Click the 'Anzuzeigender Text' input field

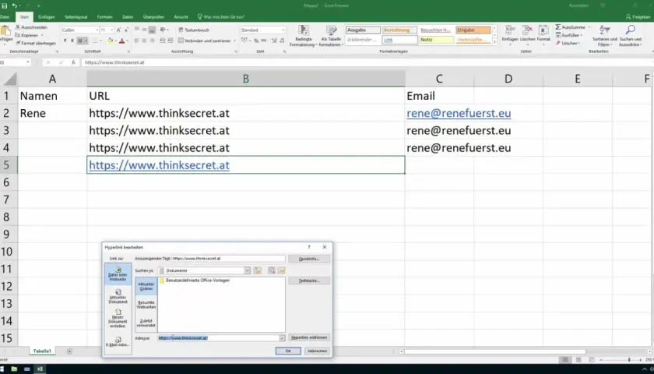[x=228, y=259]
